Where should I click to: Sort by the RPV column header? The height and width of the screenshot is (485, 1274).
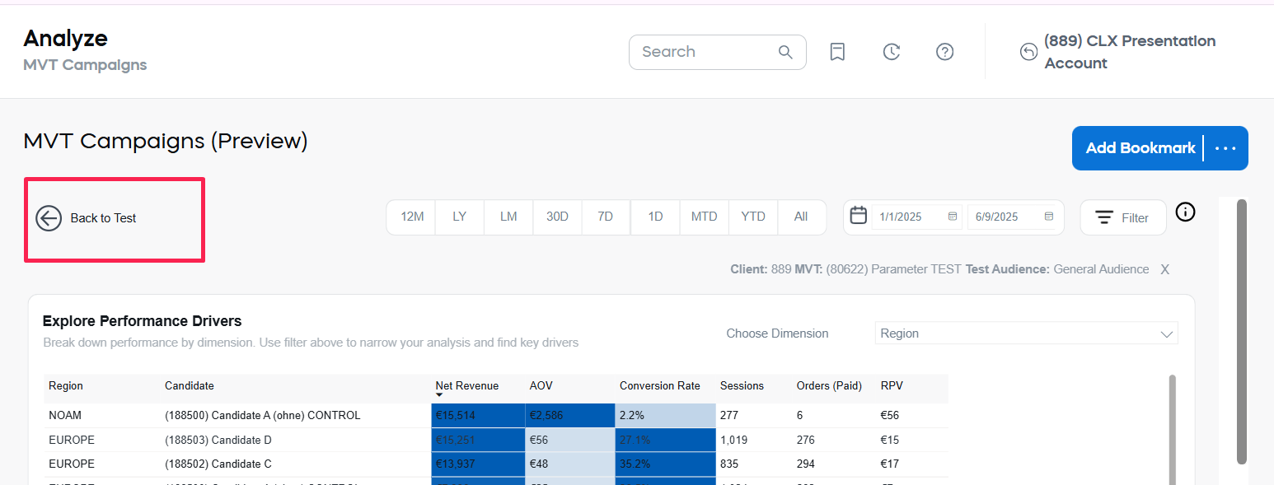click(x=892, y=385)
